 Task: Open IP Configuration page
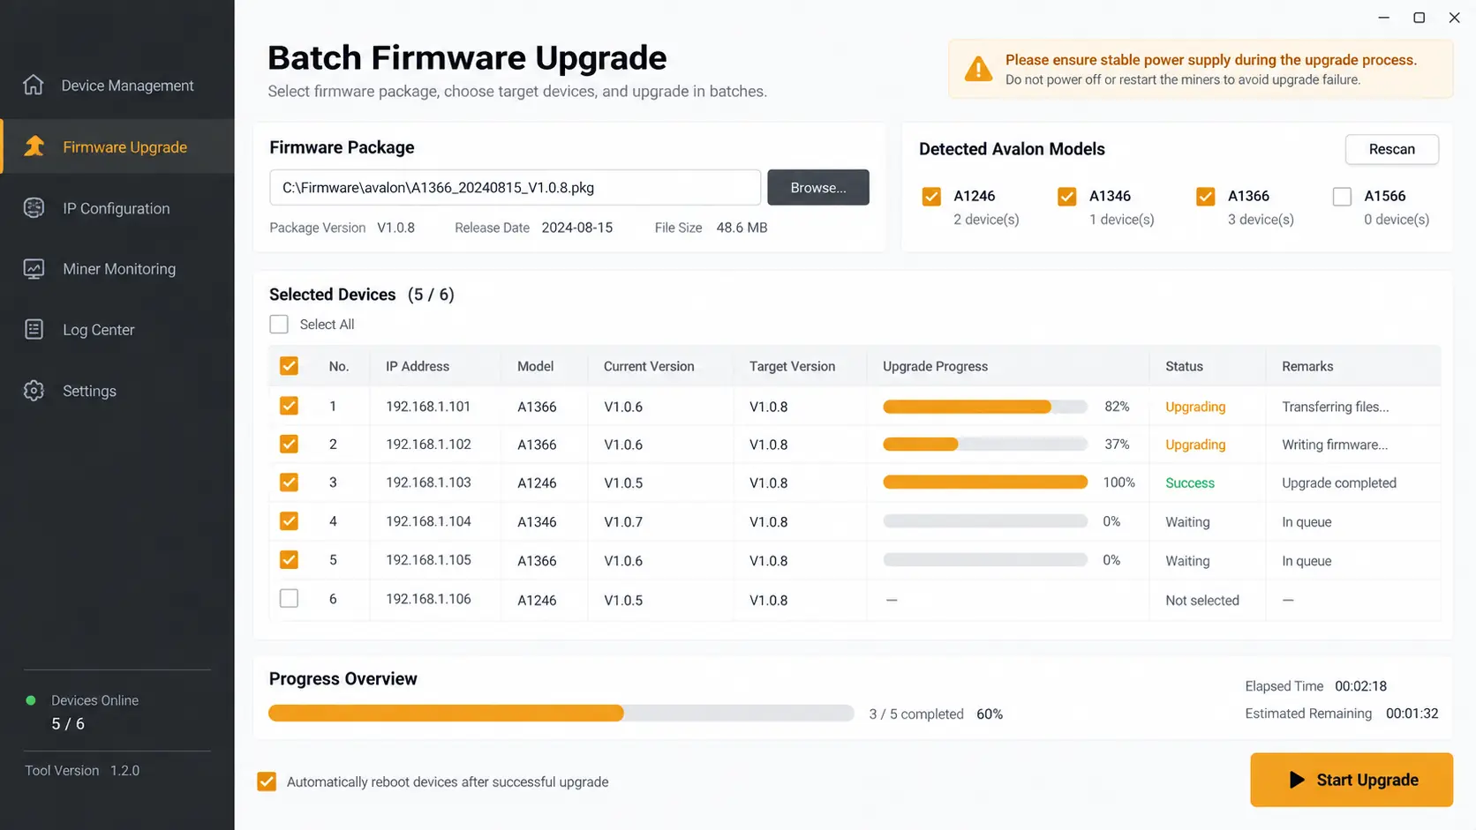[x=117, y=208]
